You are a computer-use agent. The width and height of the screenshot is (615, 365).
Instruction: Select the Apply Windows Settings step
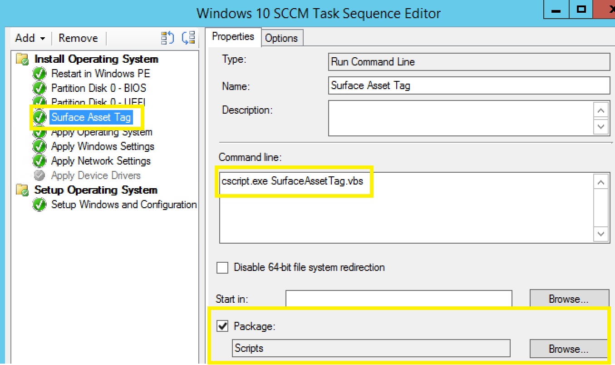(103, 146)
